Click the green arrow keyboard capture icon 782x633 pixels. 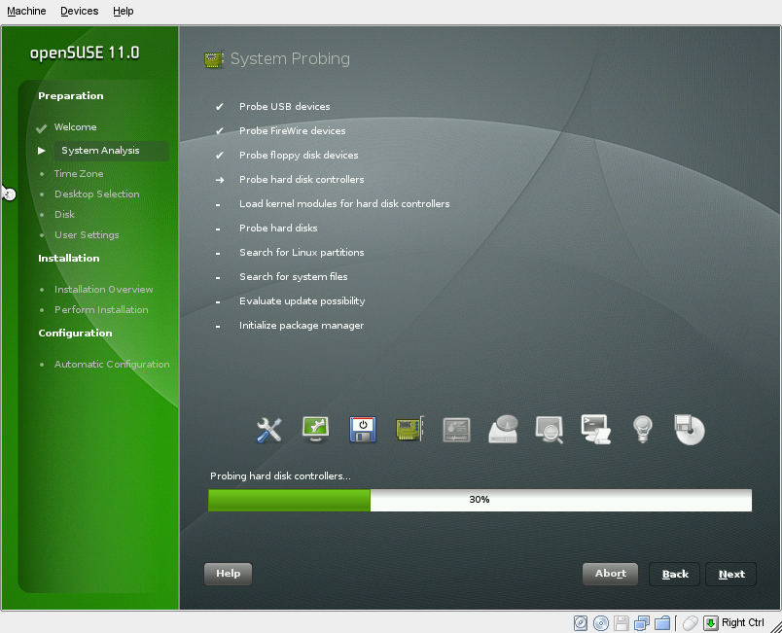point(711,623)
